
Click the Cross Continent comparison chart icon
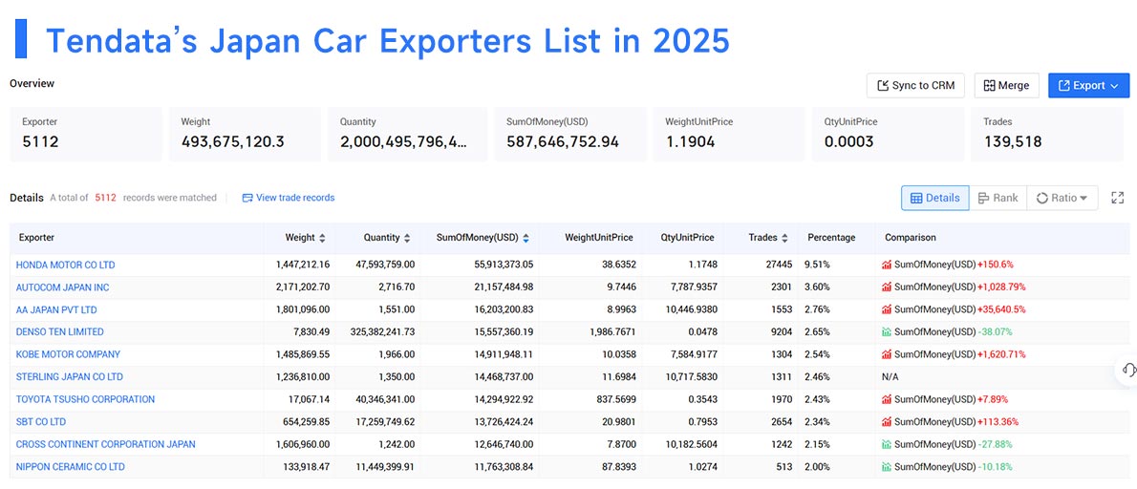[x=886, y=444]
